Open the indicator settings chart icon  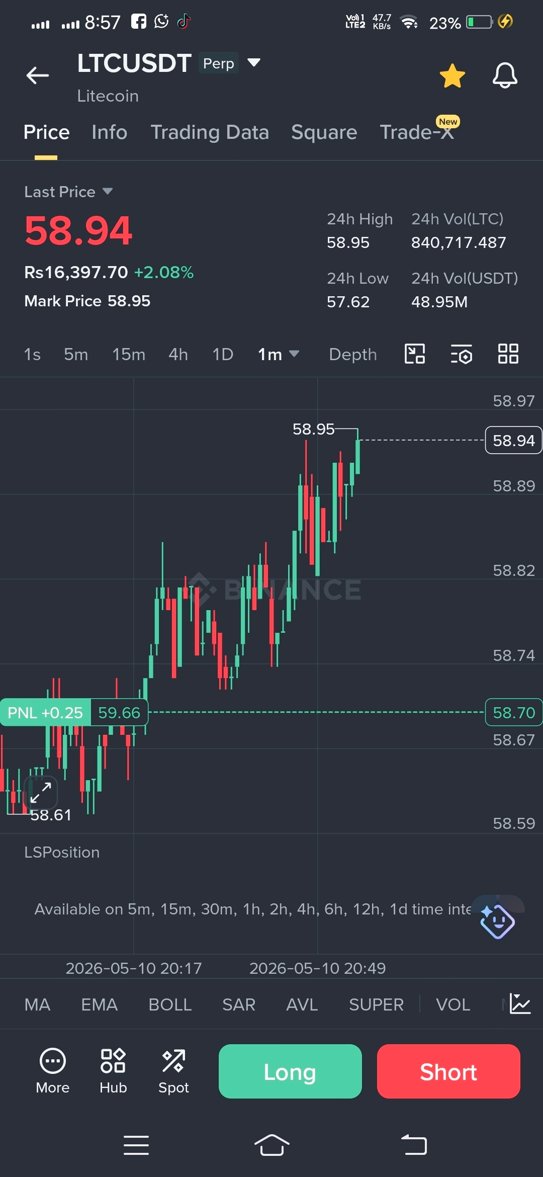pos(520,1004)
